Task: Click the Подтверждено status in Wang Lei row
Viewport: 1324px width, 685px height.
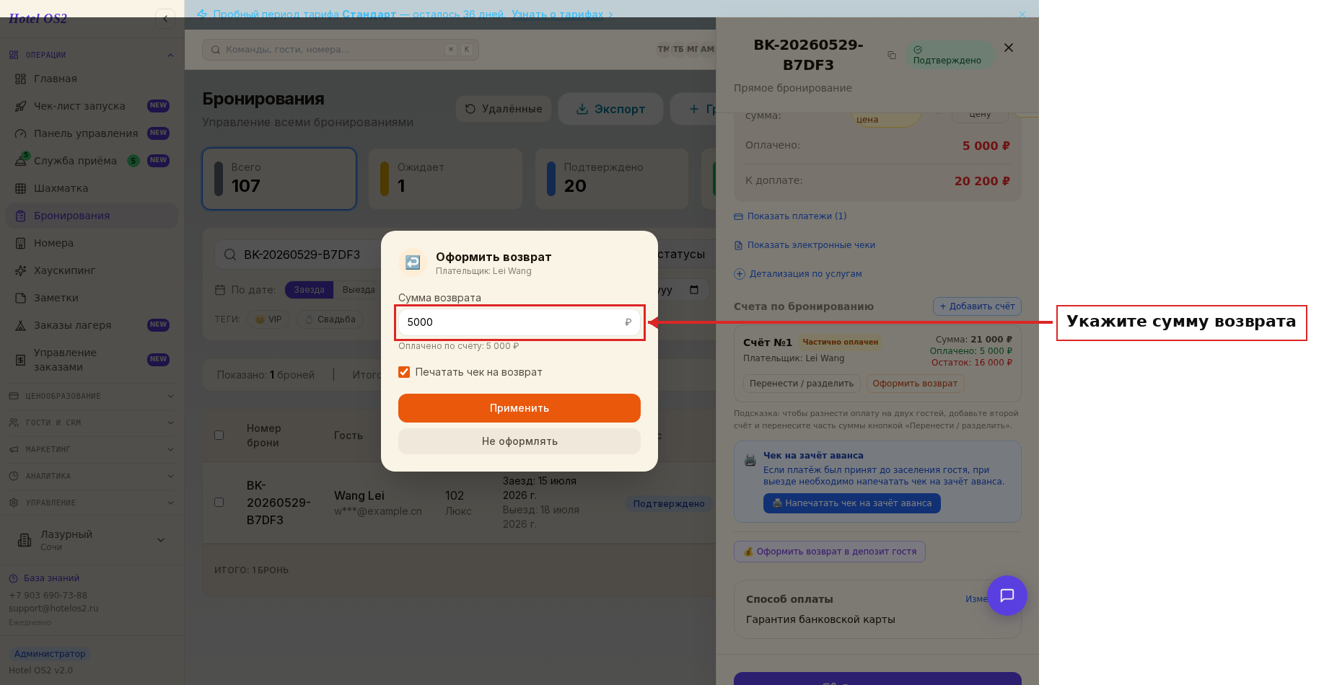Action: tap(669, 504)
